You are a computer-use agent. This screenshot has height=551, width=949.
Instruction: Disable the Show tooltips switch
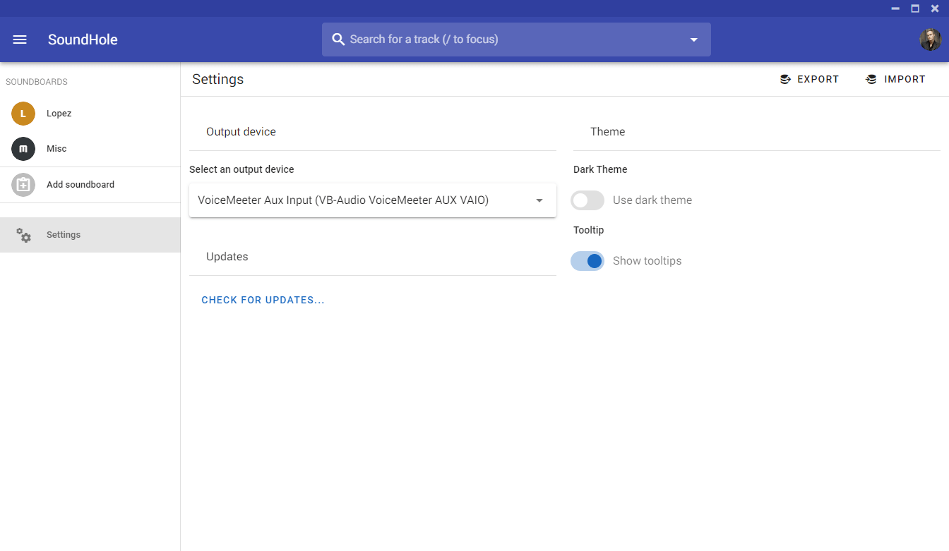tap(587, 261)
